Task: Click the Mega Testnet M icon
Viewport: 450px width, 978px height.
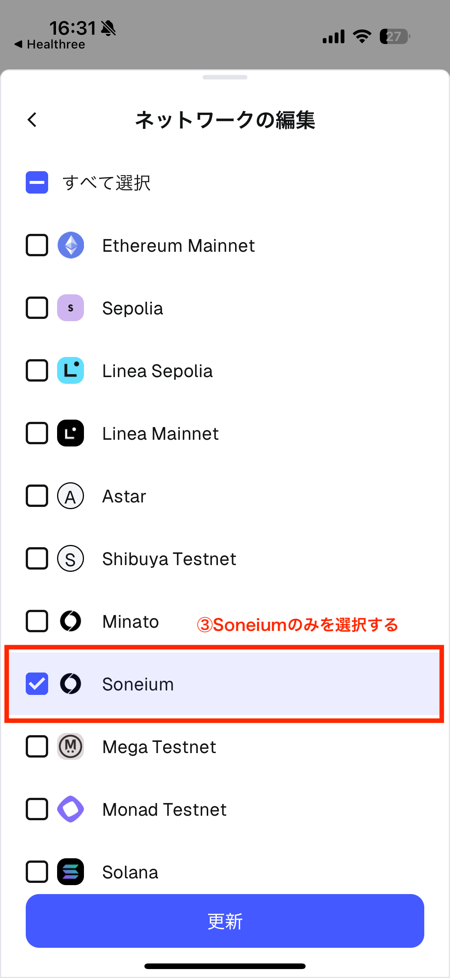Action: click(x=71, y=746)
